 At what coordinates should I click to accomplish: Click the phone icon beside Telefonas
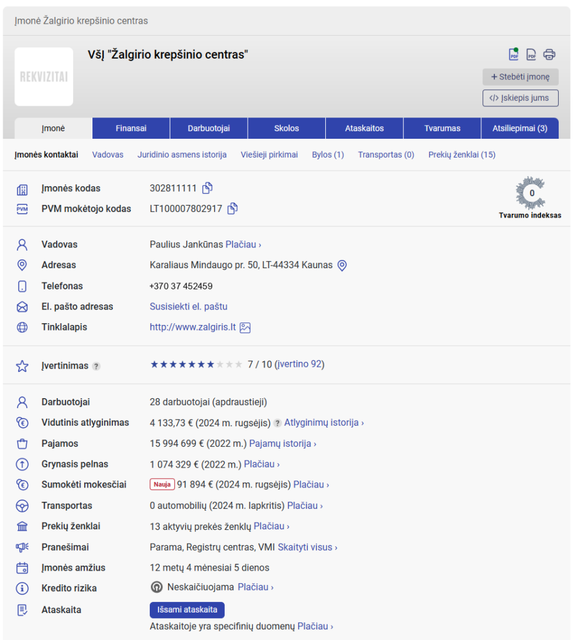22,286
